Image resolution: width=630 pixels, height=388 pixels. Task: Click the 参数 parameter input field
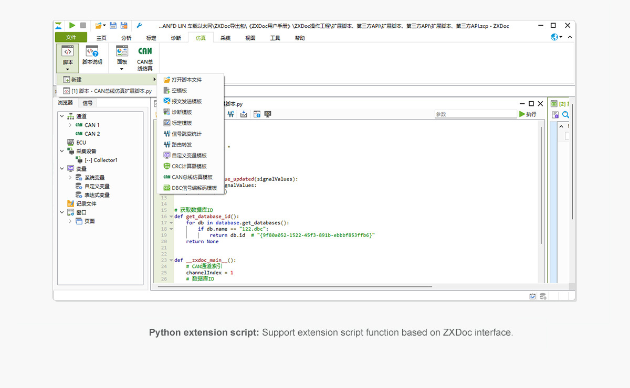(475, 114)
